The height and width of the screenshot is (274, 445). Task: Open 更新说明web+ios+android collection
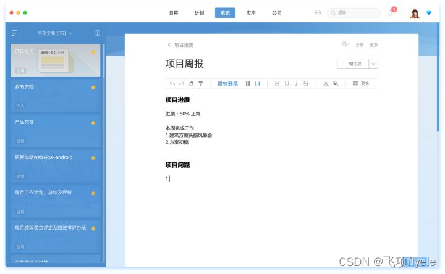[56, 166]
